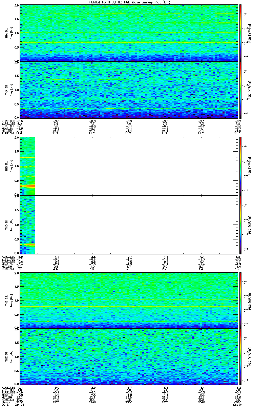Click the '2220' time tick label
The width and height of the screenshot is (254, 407).
tap(56, 402)
